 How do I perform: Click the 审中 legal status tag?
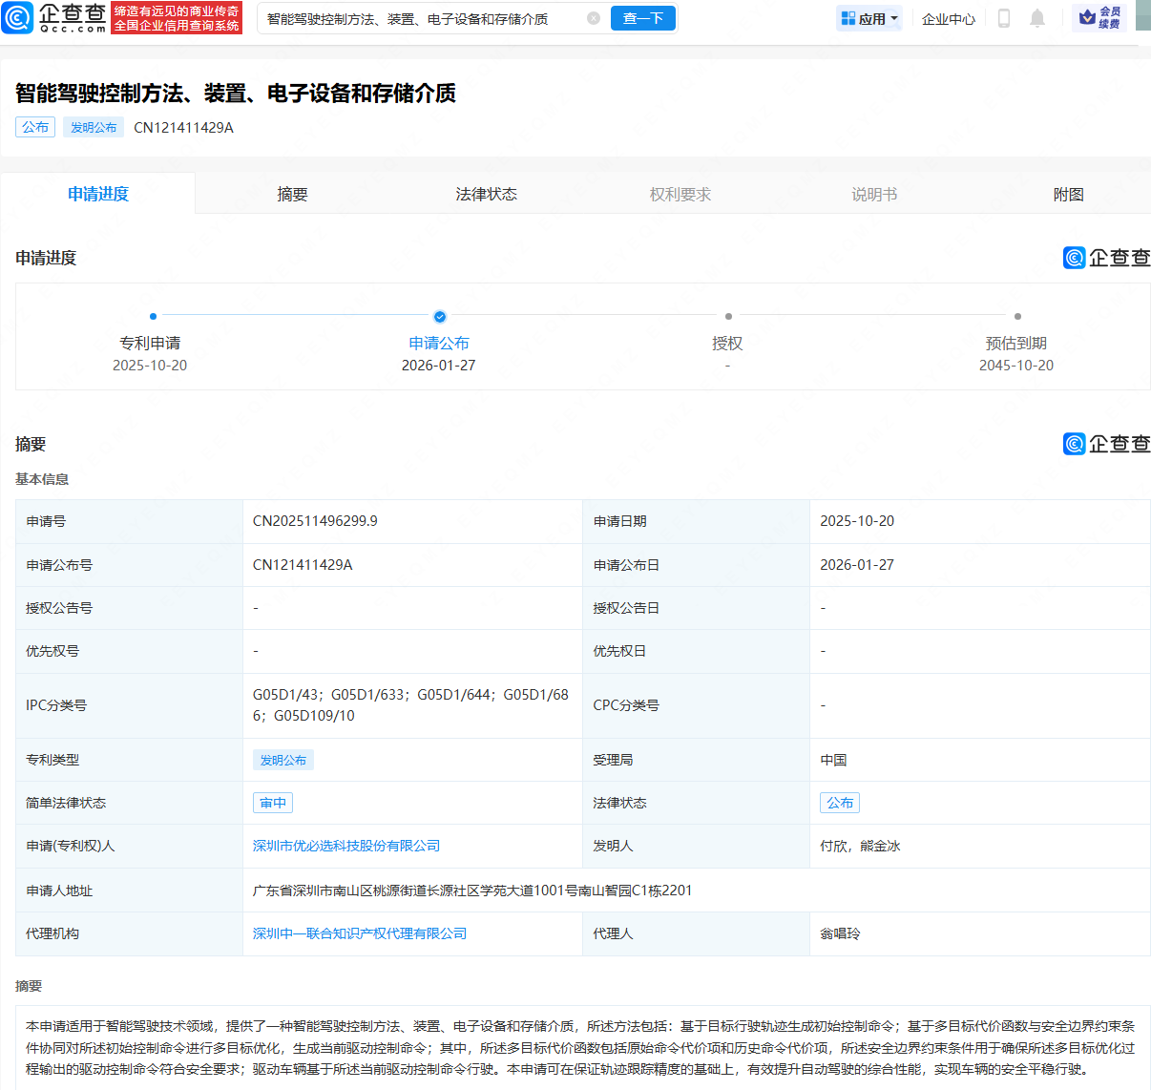pyautogui.click(x=273, y=803)
